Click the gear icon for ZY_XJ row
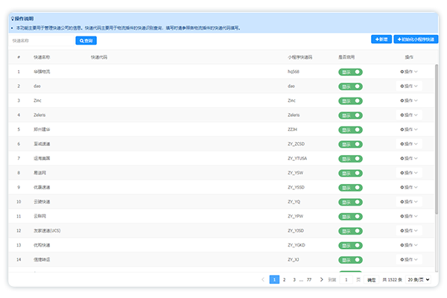This screenshot has width=447, height=298. pyautogui.click(x=402, y=259)
